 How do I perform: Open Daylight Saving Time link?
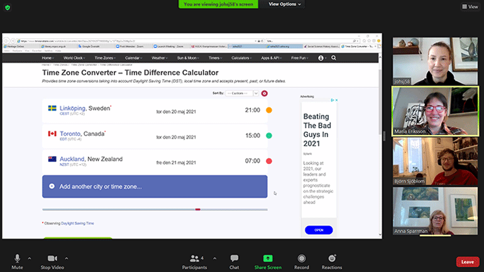click(77, 223)
